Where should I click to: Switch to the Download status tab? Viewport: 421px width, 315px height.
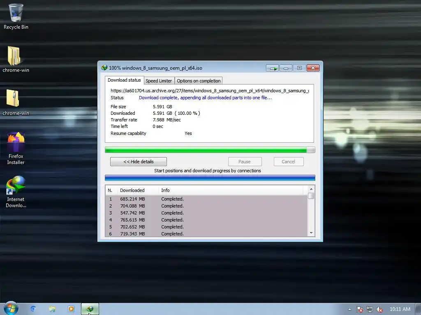pos(124,80)
